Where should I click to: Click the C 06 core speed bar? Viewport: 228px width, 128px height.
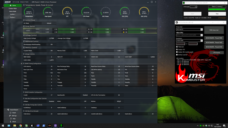[137, 32]
